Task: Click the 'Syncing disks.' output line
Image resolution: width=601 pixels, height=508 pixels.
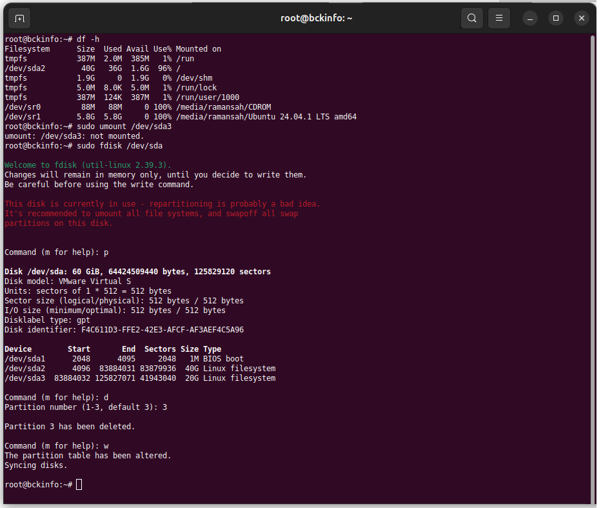Action: (36, 465)
